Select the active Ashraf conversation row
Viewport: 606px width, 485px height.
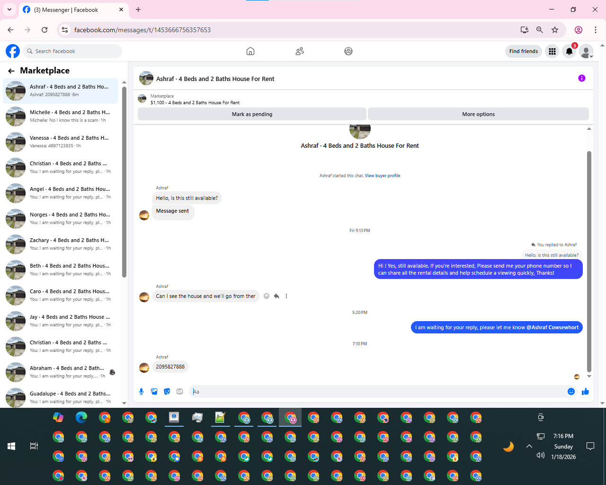[x=61, y=90]
